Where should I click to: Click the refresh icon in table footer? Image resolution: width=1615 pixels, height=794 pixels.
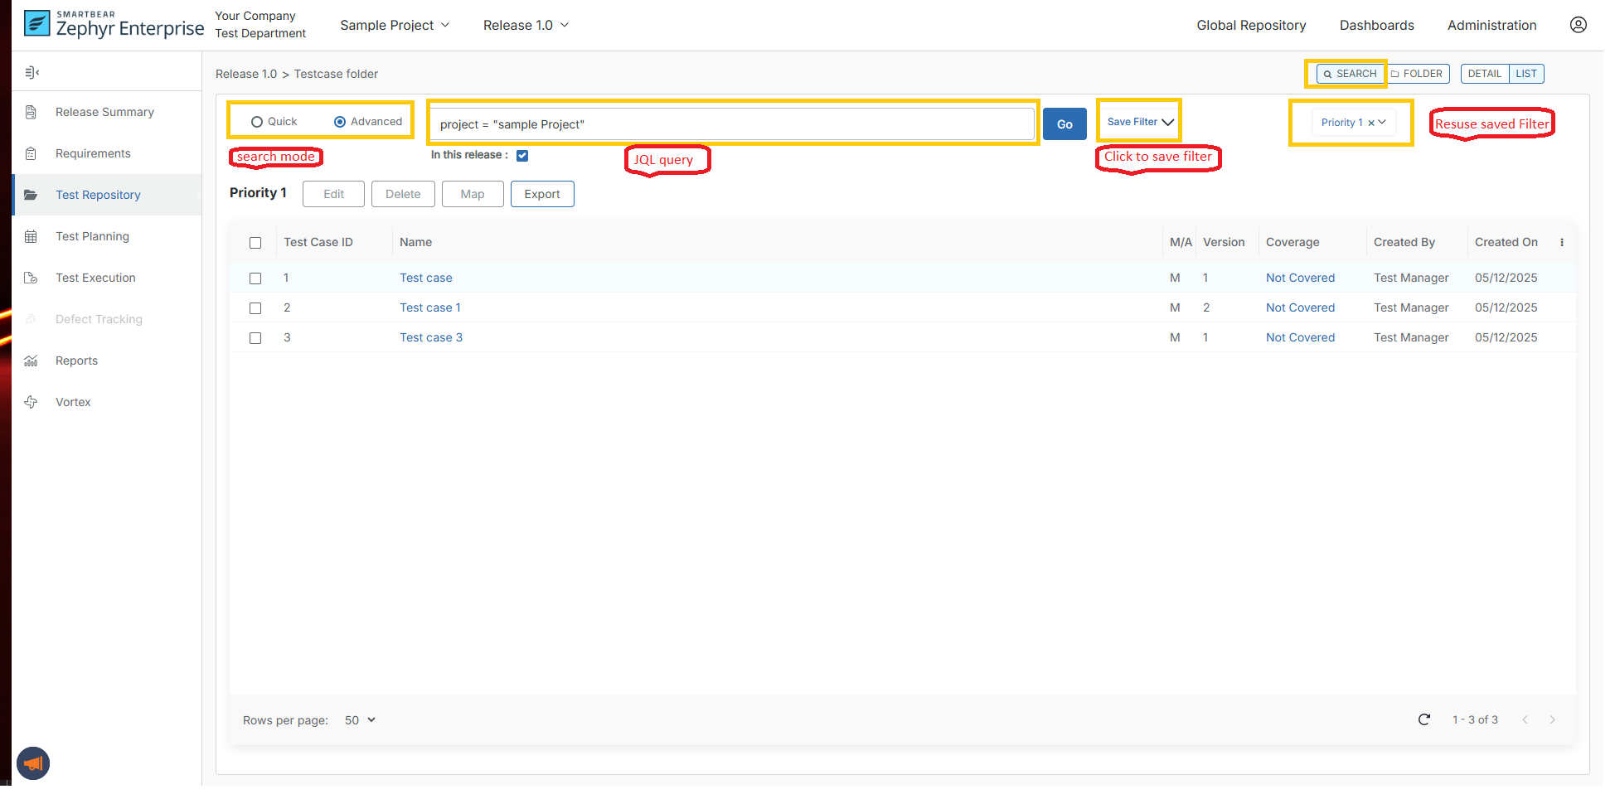pyautogui.click(x=1423, y=719)
